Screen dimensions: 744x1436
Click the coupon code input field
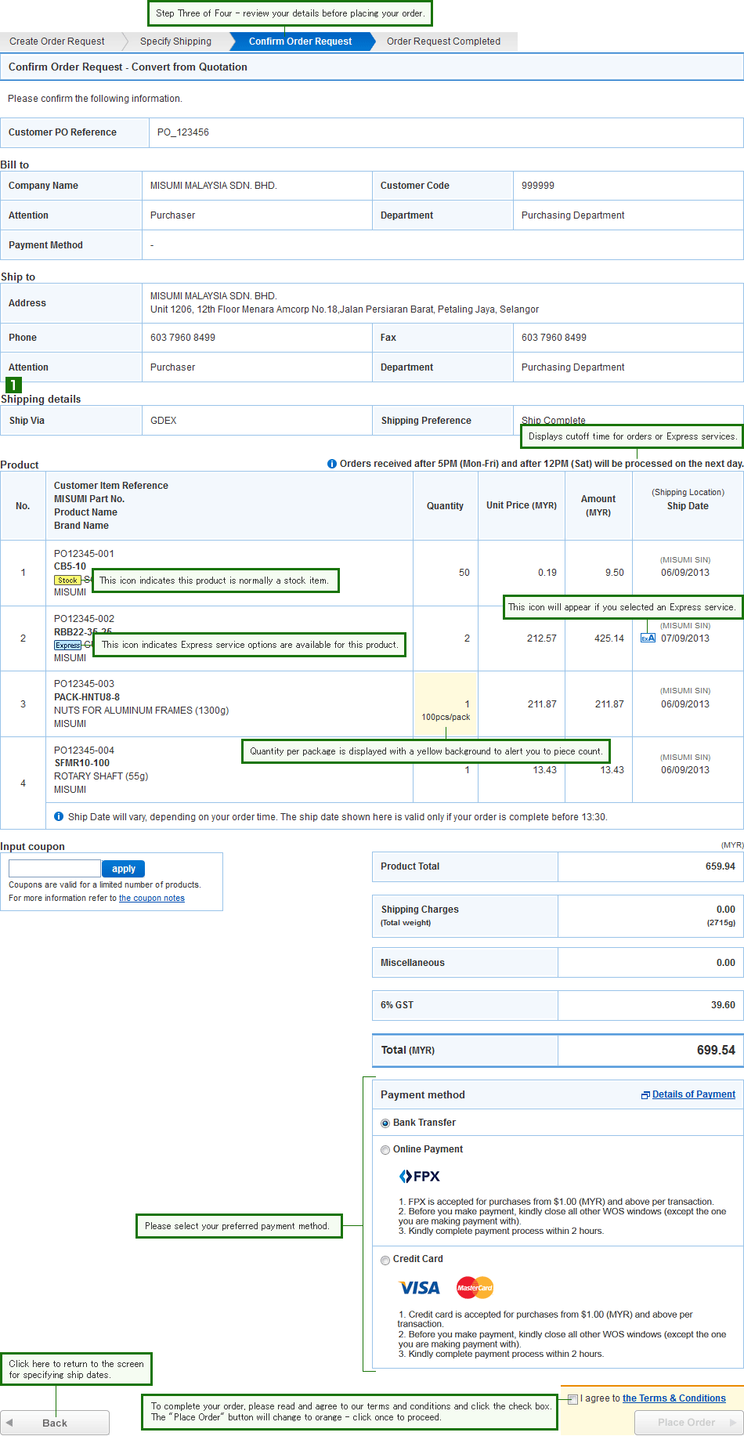point(55,869)
